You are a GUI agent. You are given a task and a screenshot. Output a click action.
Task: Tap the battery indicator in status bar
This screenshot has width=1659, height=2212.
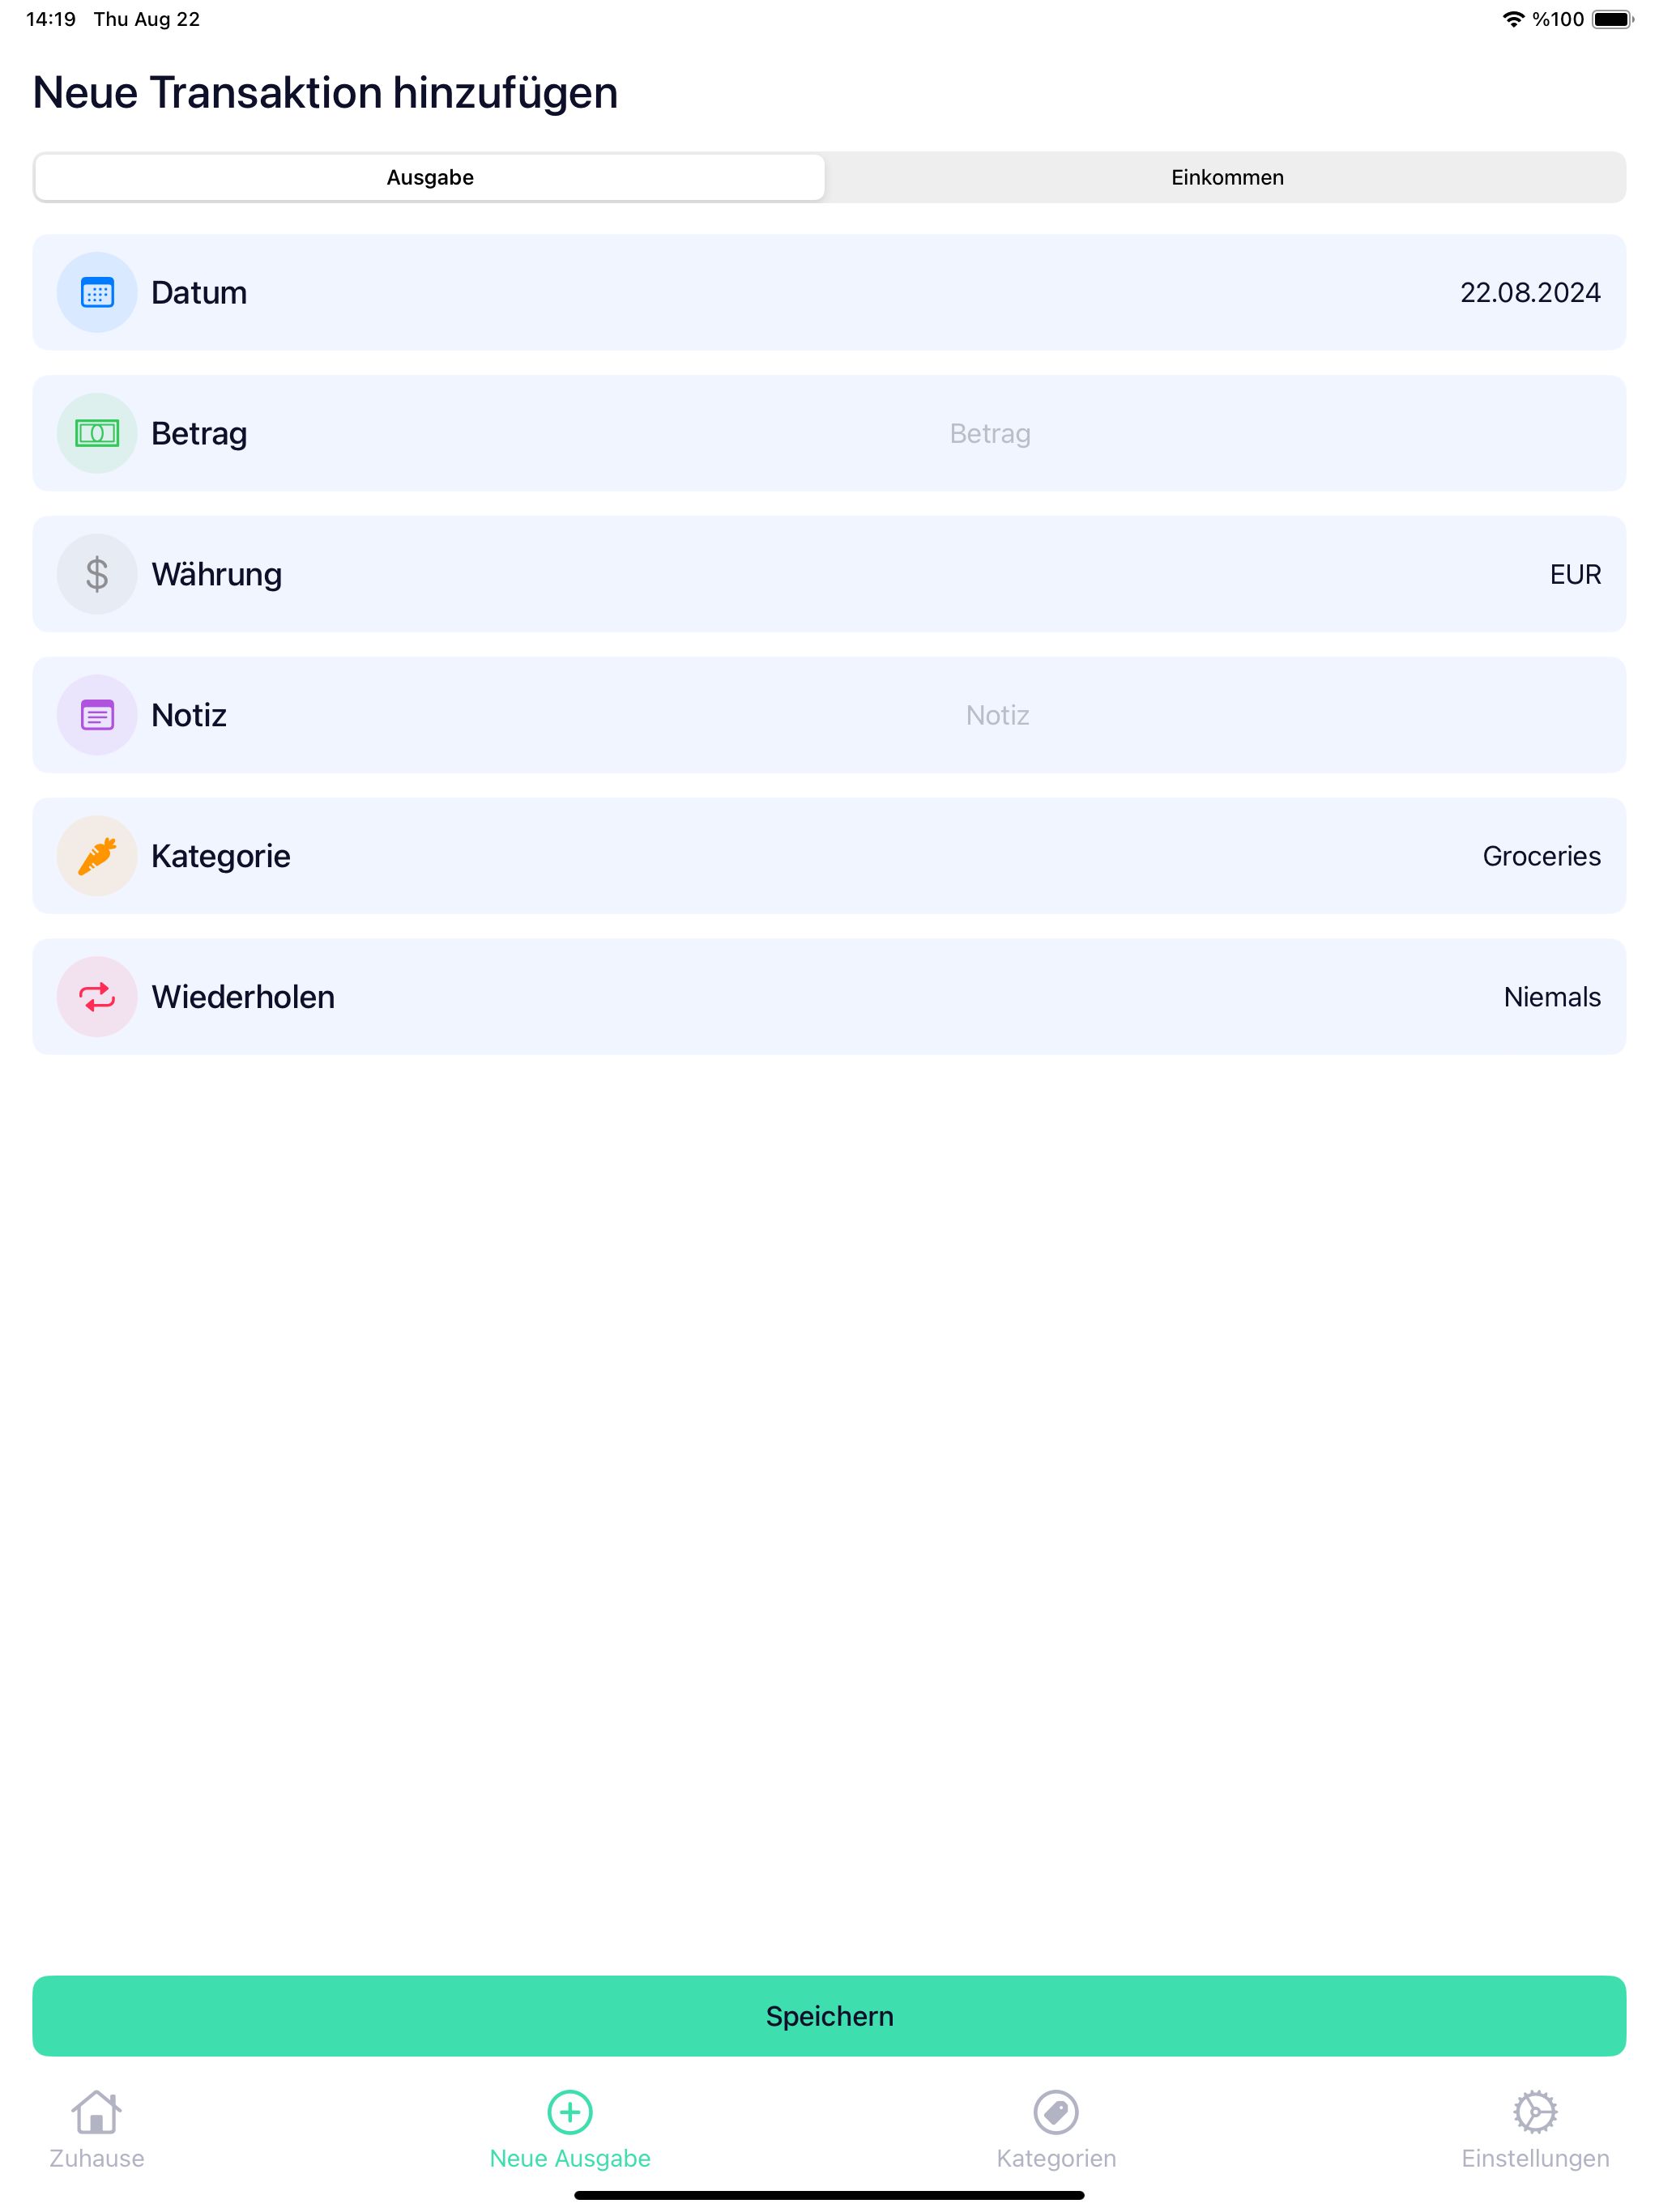1612,20
